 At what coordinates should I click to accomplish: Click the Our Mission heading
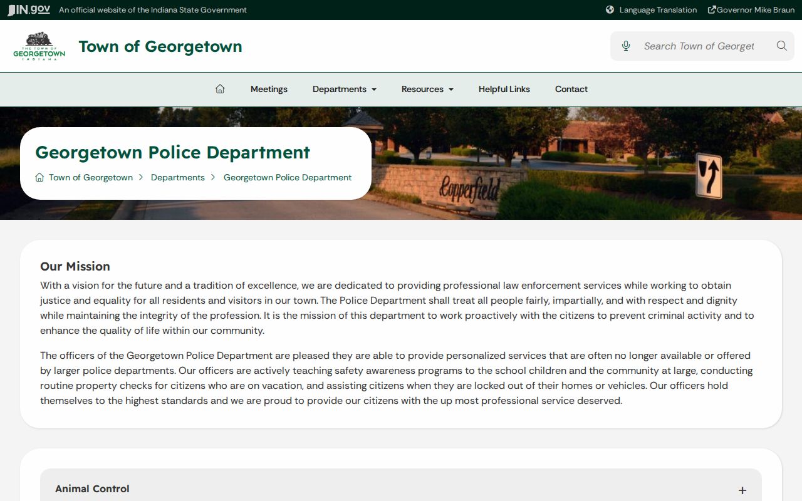coord(75,266)
